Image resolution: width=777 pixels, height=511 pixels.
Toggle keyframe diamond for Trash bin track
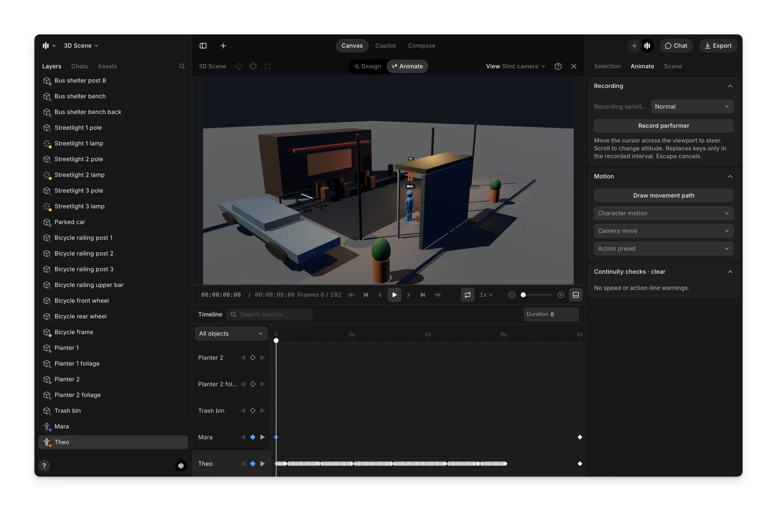tap(253, 411)
